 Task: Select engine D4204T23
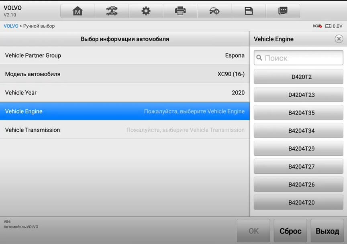click(298, 95)
